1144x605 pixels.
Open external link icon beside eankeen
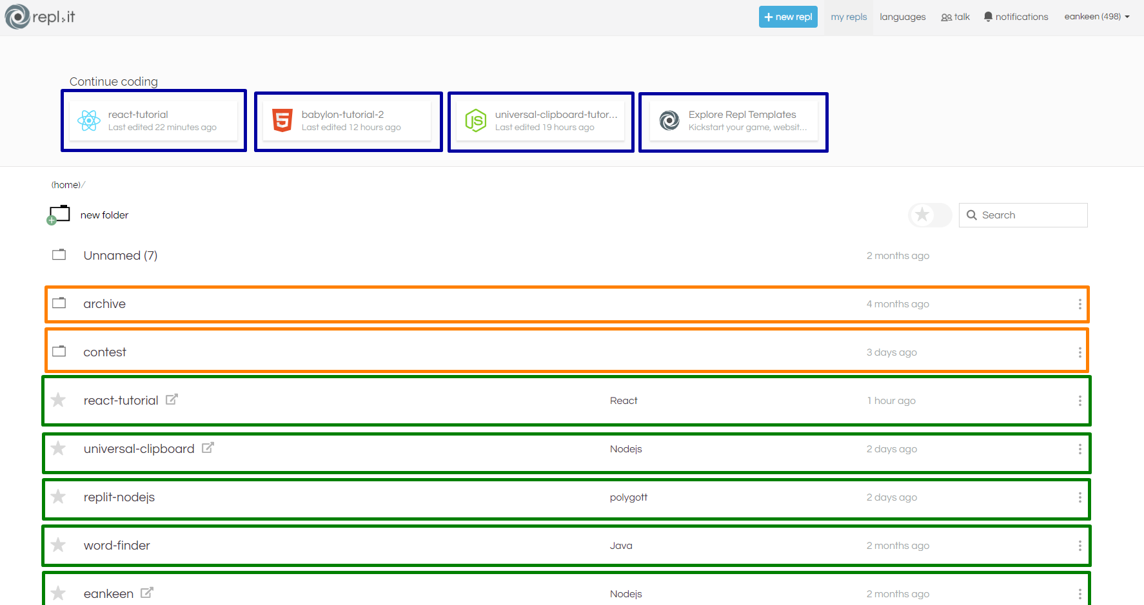(147, 593)
